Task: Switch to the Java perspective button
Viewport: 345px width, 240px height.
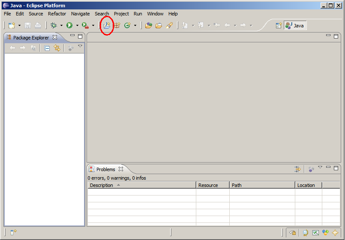Action: (x=295, y=26)
